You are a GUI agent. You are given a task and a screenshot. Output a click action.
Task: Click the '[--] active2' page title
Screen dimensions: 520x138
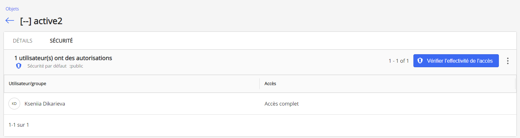point(41,21)
